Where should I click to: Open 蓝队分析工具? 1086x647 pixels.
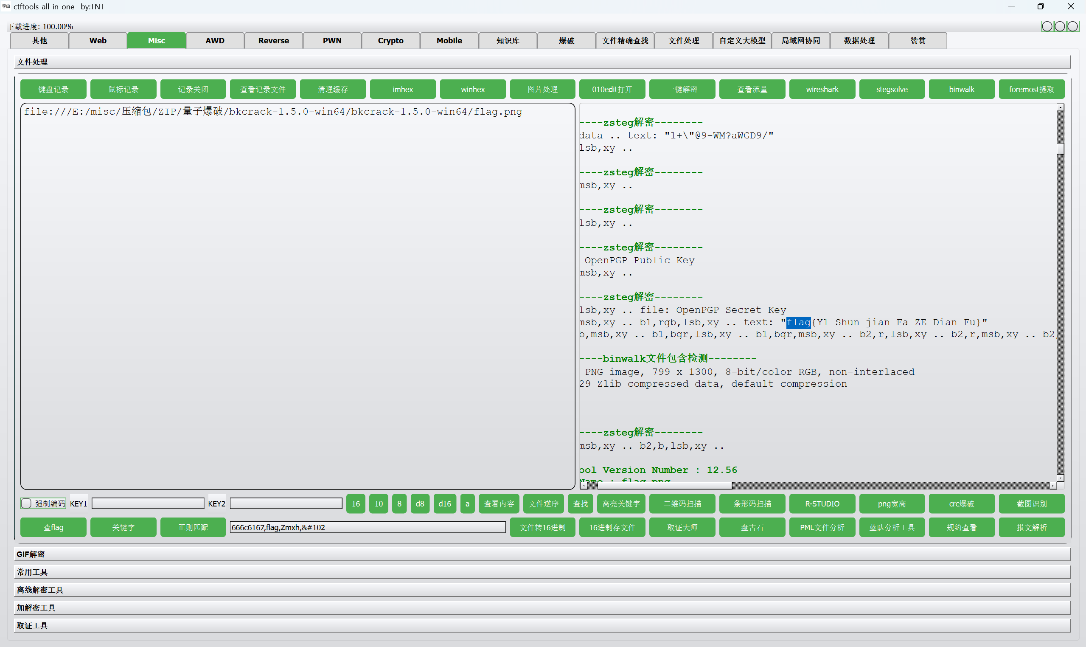[892, 527]
